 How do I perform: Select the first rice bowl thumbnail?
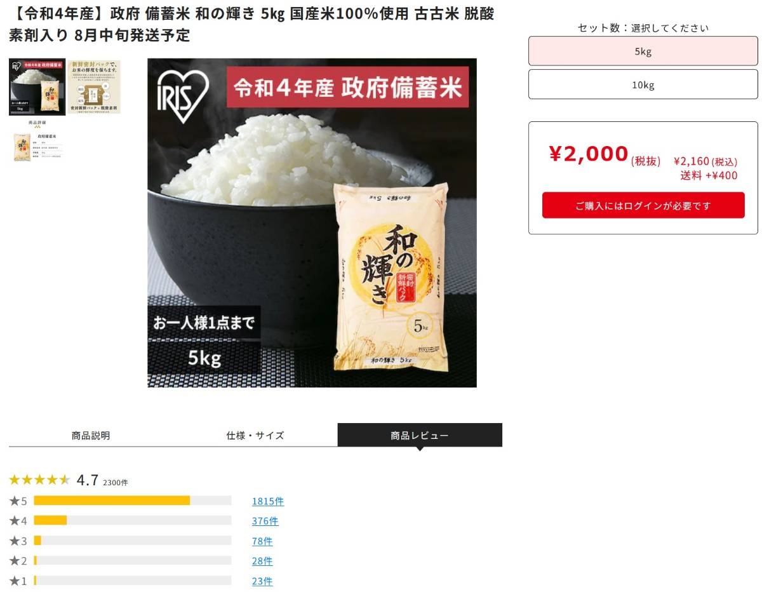37,87
